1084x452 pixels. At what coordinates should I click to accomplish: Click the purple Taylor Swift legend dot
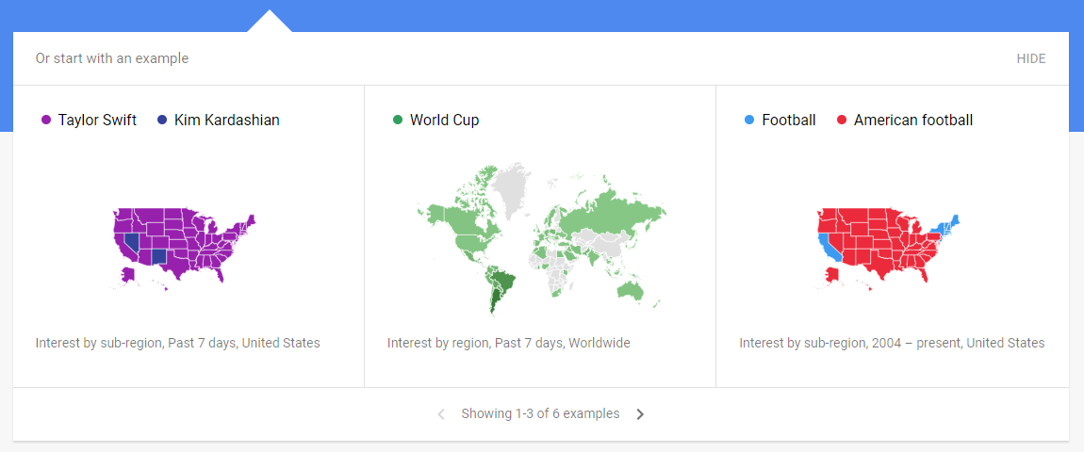point(46,121)
